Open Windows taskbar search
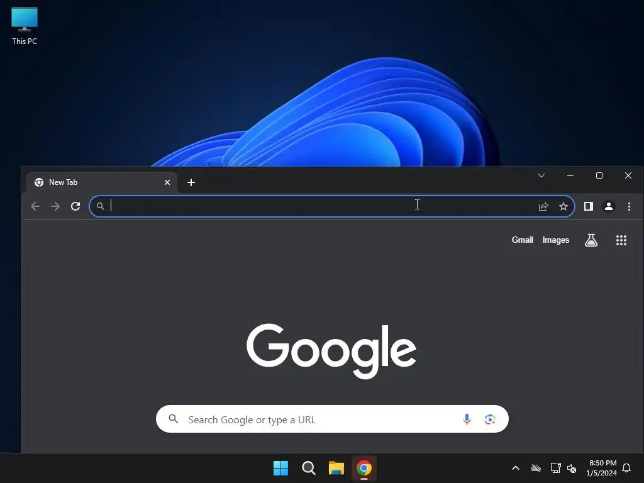644x483 pixels. pyautogui.click(x=308, y=468)
